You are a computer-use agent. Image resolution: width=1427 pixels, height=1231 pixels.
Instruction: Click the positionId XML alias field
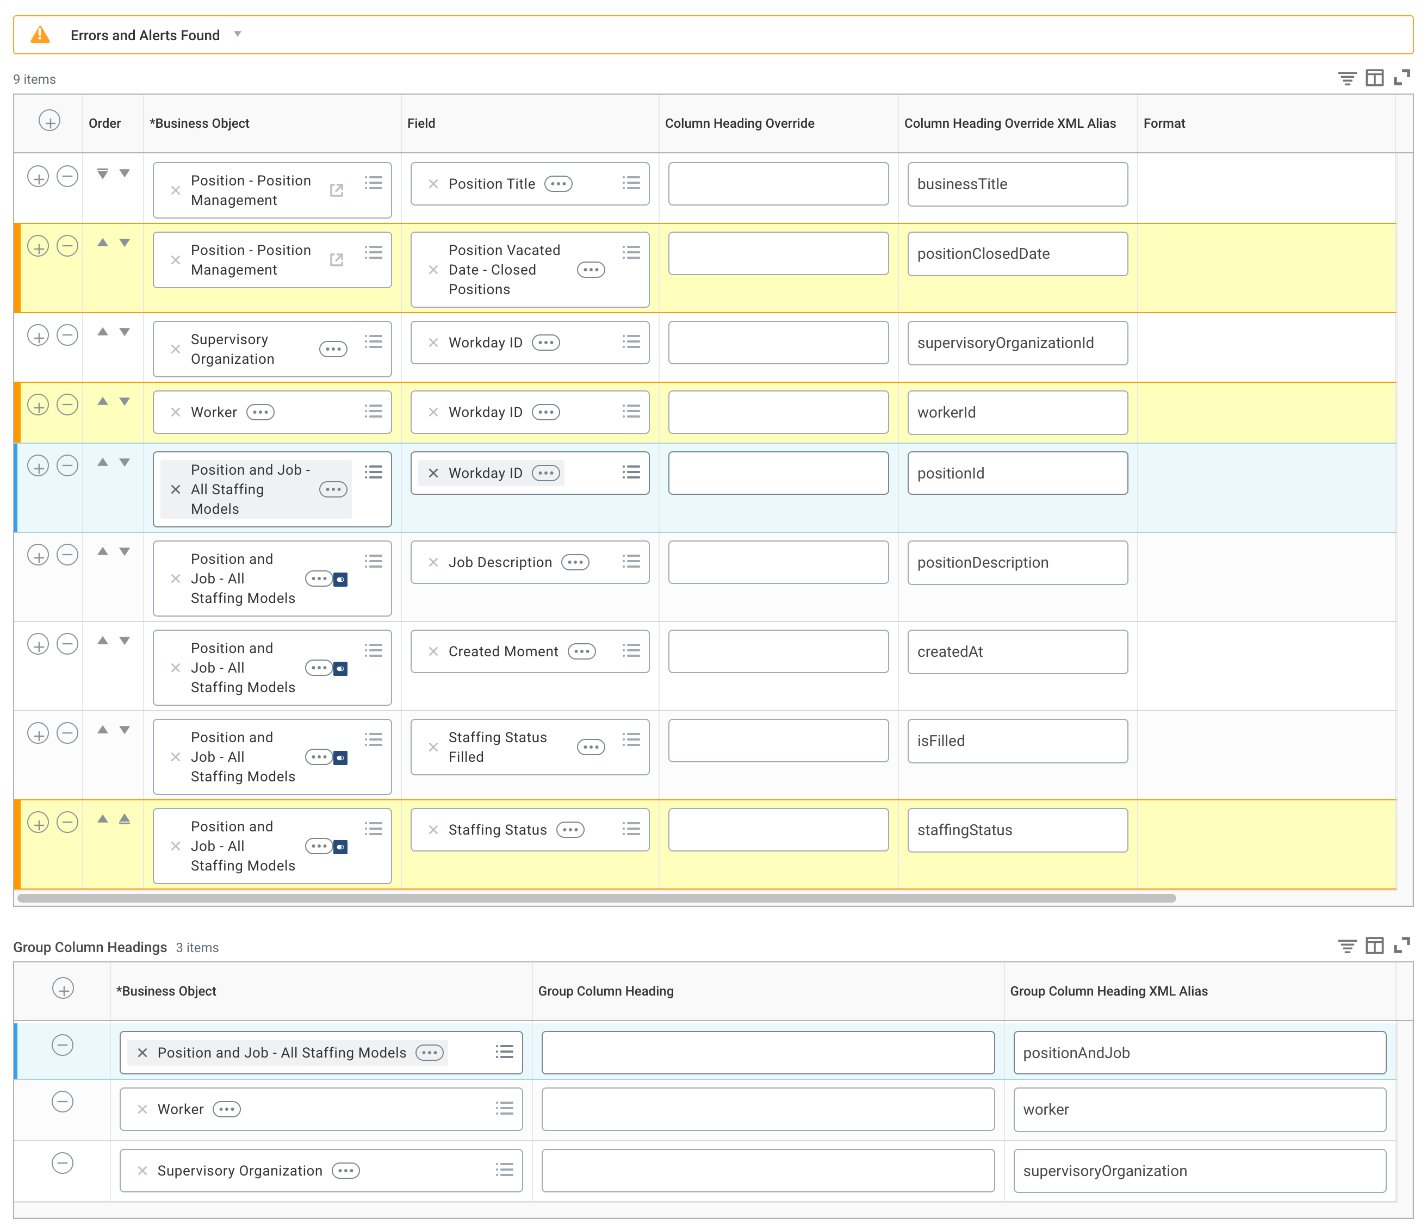(1017, 473)
